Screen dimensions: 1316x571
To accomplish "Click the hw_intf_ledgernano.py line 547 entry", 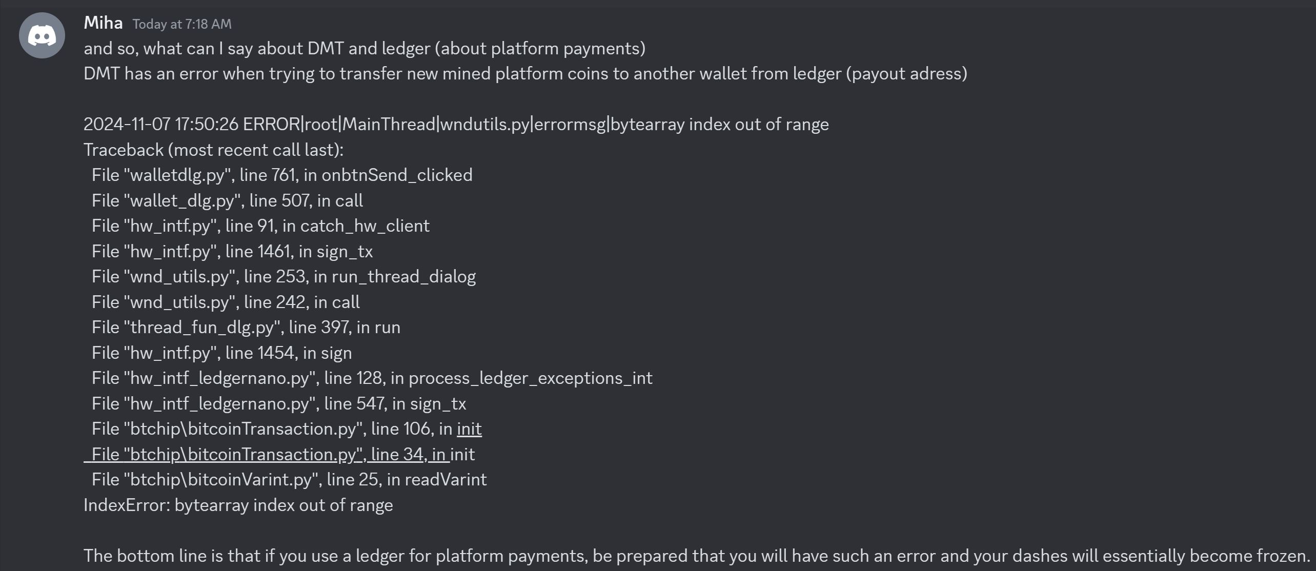I will [x=279, y=403].
